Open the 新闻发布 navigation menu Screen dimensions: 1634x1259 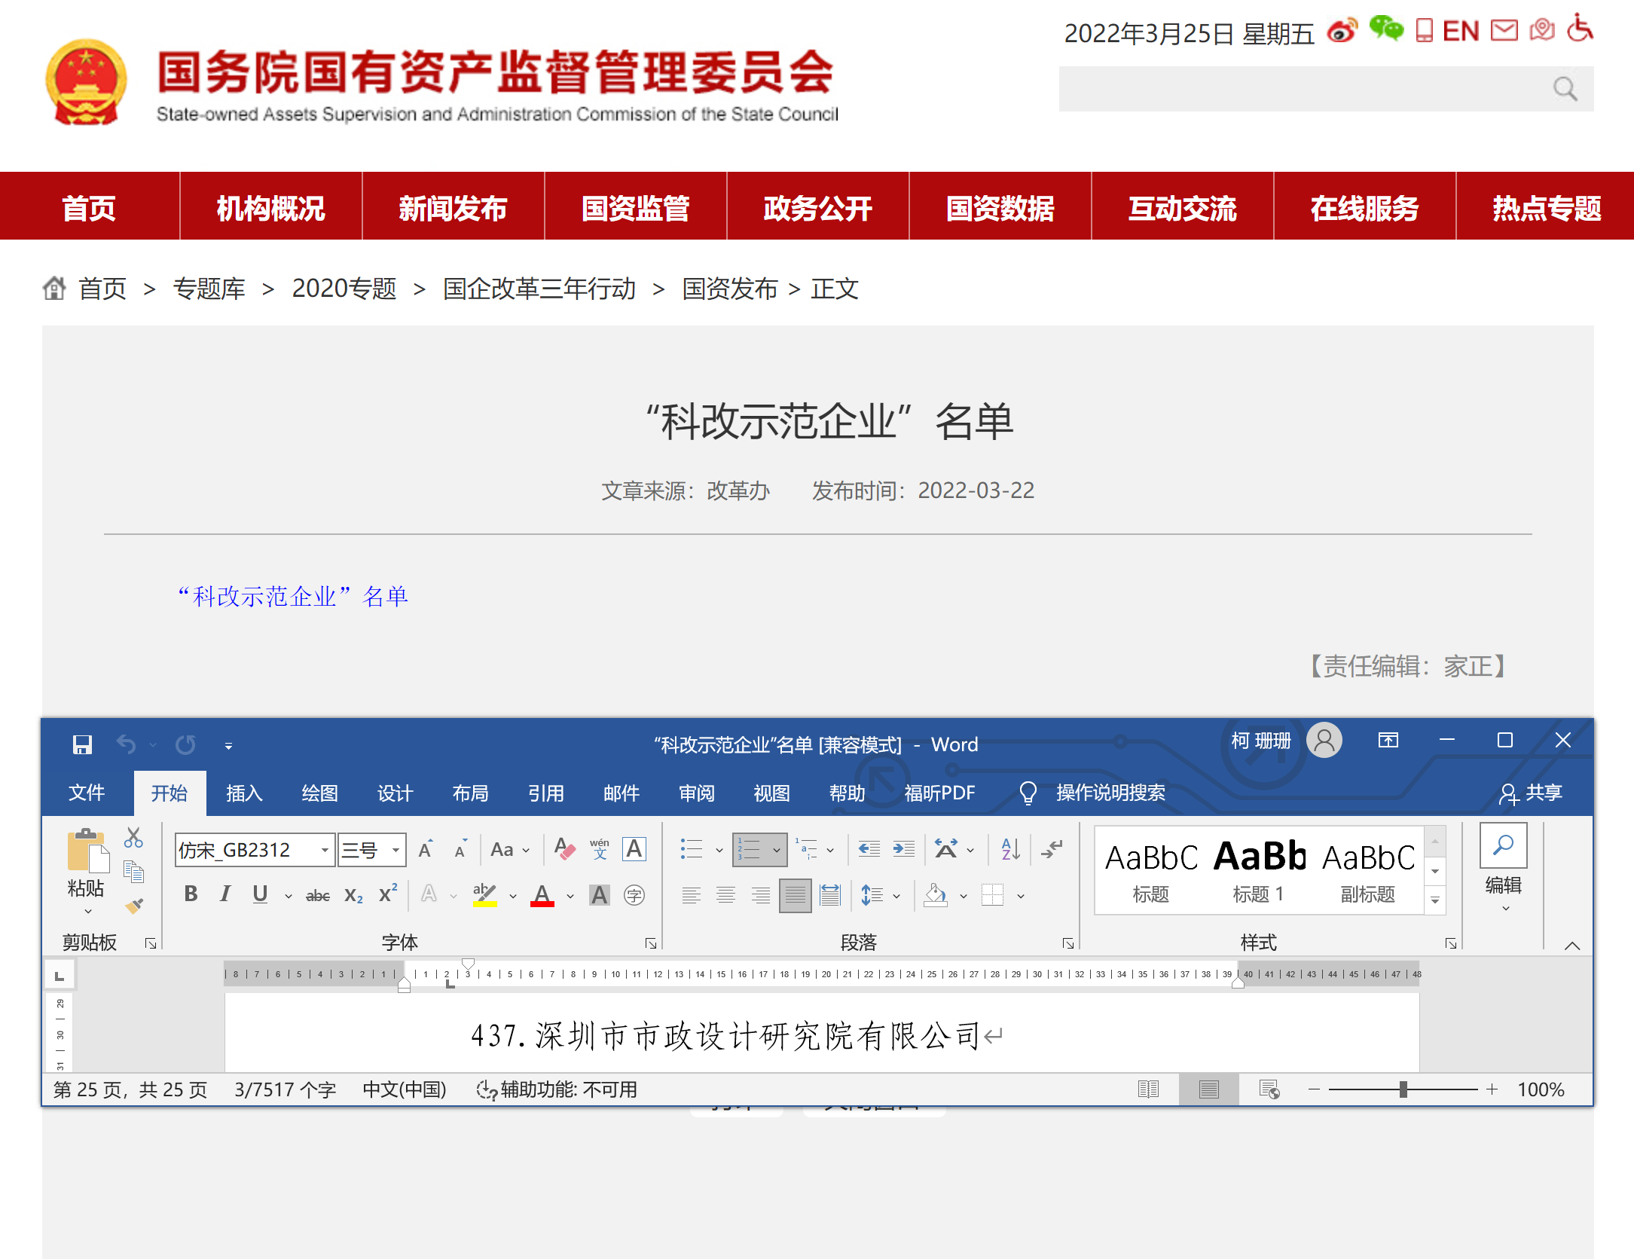(453, 208)
